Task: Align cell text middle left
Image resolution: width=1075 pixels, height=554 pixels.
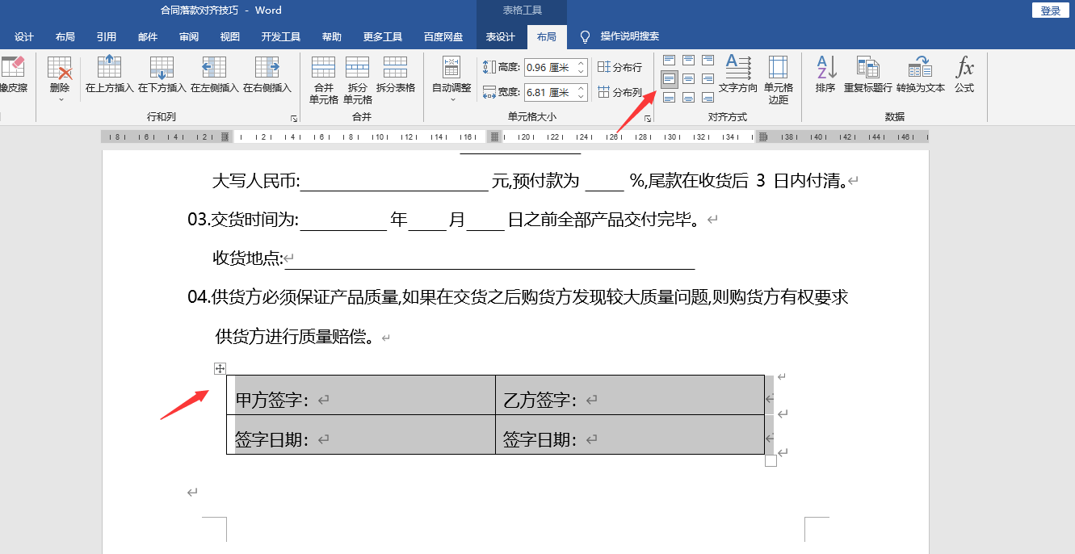Action: (669, 79)
